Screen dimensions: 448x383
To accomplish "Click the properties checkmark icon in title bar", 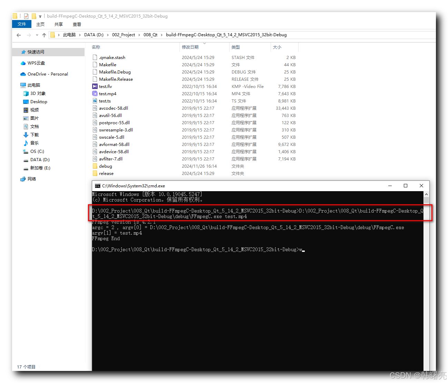I will (x=26, y=16).
